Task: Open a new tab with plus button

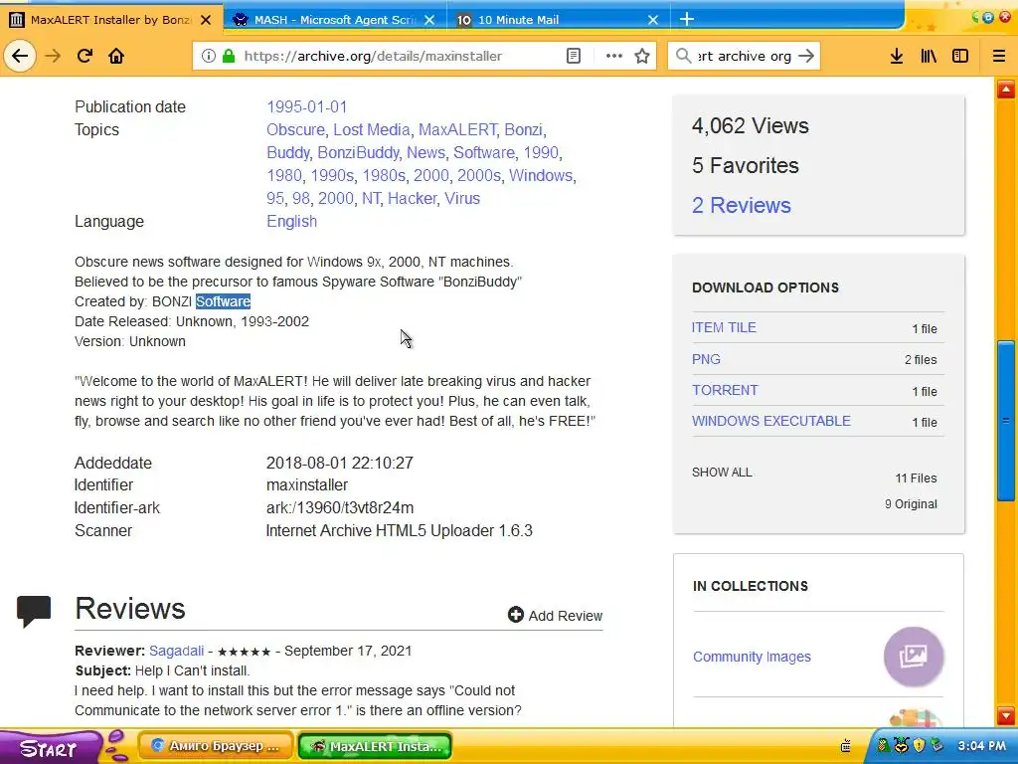Action: tap(686, 20)
